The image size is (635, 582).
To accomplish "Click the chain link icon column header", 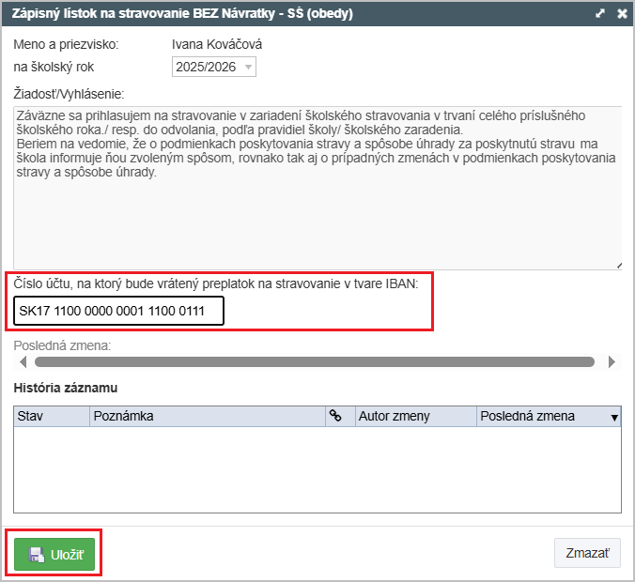I will pos(335,416).
